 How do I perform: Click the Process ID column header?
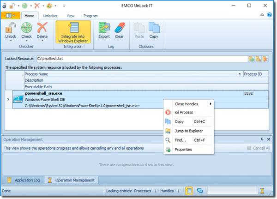[256, 74]
